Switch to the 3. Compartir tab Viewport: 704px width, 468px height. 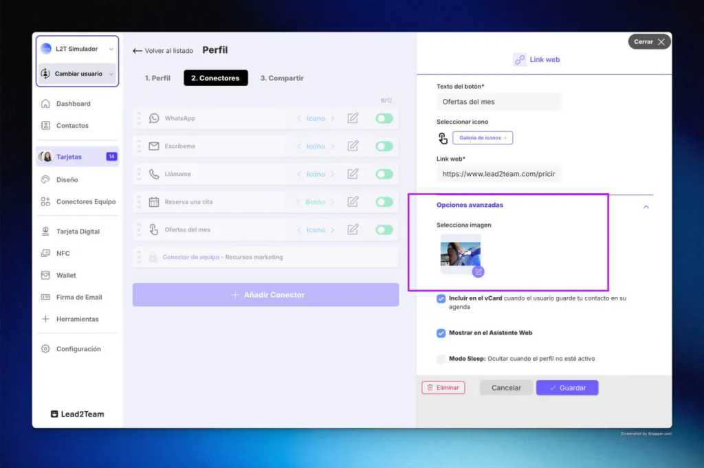point(282,78)
